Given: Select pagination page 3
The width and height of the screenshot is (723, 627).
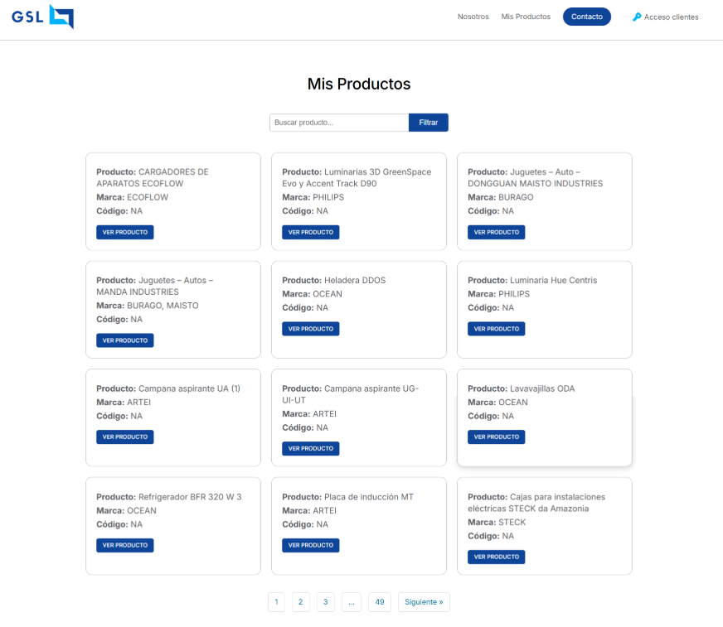Looking at the screenshot, I should pos(326,602).
